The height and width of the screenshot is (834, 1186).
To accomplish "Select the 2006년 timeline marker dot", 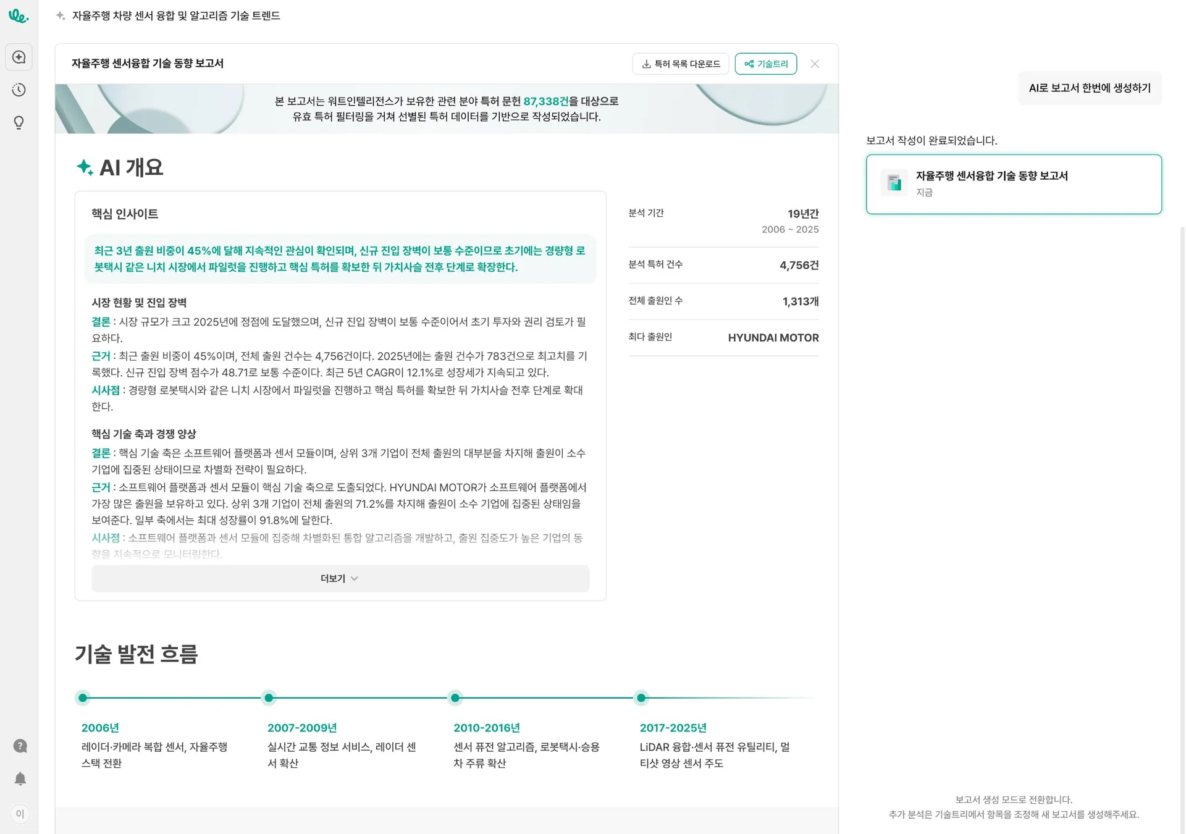I will pos(83,698).
